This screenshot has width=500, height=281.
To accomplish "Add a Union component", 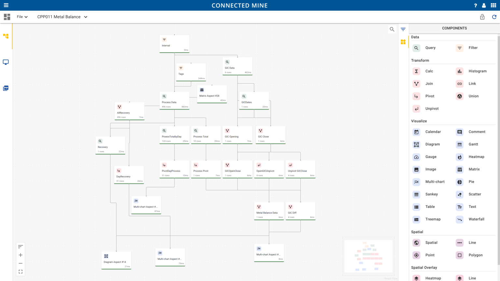I will (473, 96).
